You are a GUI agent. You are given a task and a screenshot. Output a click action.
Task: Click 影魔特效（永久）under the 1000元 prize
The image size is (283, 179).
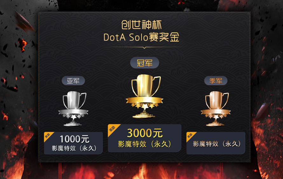(74, 148)
